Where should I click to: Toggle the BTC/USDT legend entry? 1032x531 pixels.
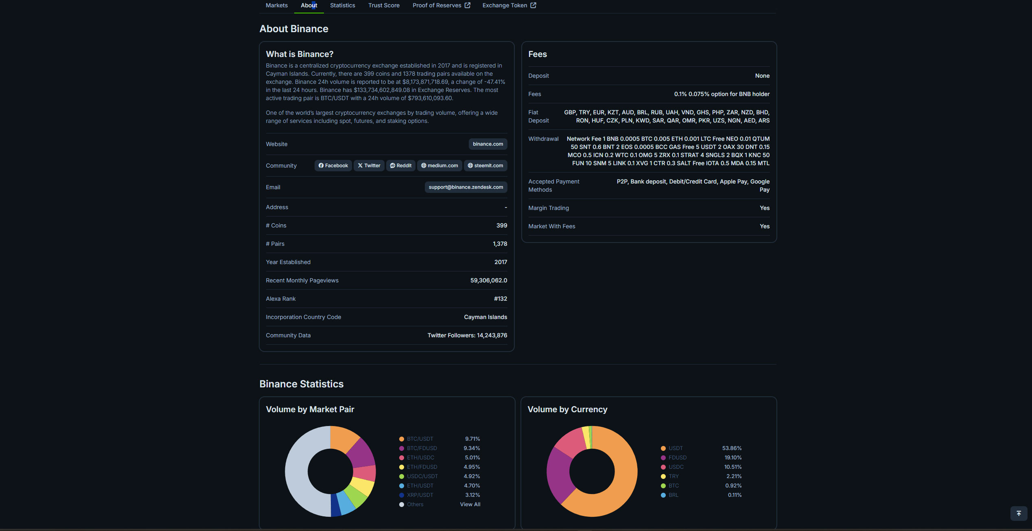coord(420,439)
